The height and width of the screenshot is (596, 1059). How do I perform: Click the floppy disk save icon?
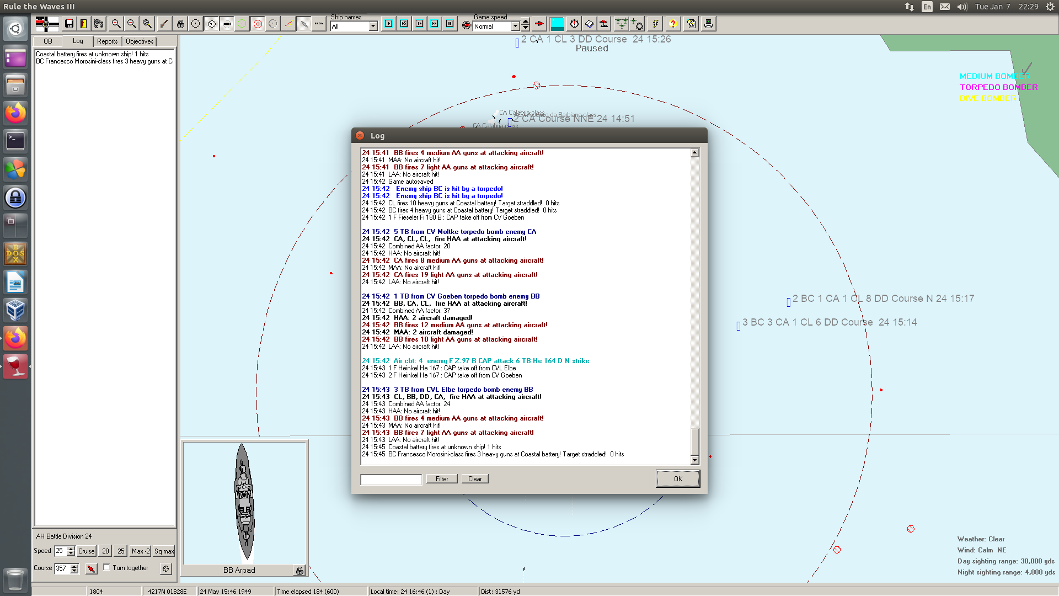pos(69,24)
